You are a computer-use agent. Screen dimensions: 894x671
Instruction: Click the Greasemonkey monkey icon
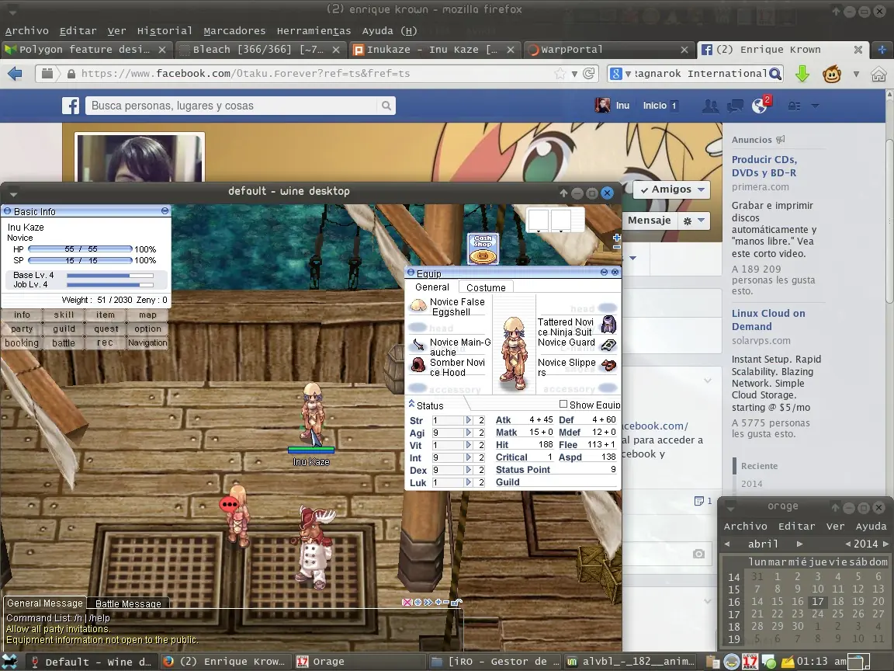832,74
